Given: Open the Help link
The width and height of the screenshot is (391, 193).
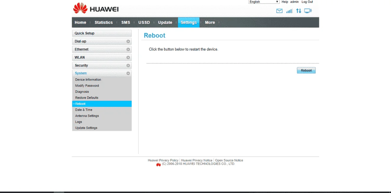Looking at the screenshot, I should 285,2.
